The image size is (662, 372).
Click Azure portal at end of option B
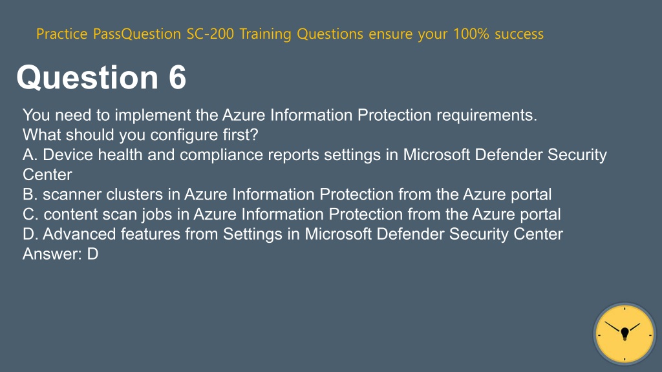coord(507,194)
